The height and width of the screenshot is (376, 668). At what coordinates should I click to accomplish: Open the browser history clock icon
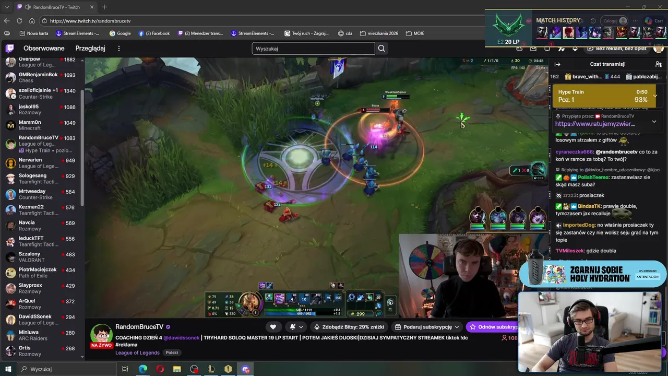point(593,21)
